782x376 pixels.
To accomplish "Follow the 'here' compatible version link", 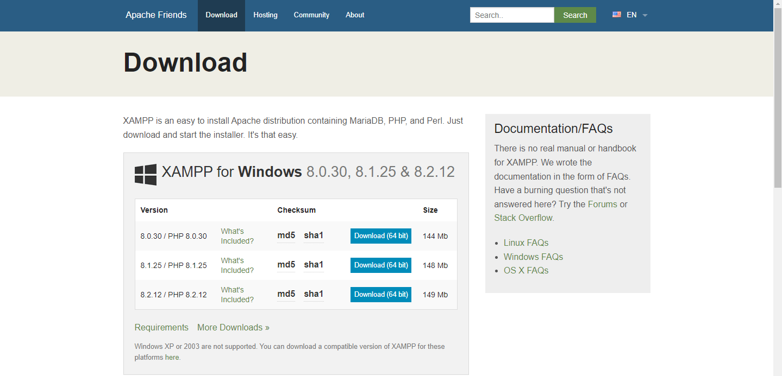I will [x=172, y=358].
